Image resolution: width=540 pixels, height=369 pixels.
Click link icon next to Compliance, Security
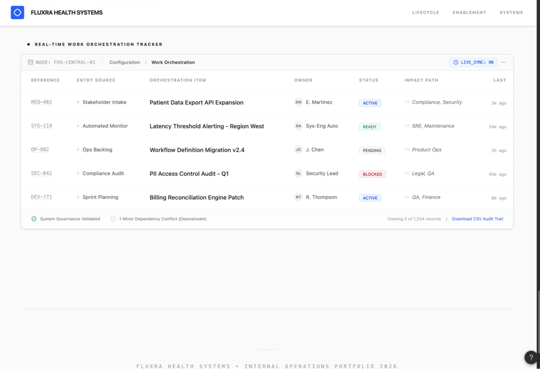click(x=407, y=102)
